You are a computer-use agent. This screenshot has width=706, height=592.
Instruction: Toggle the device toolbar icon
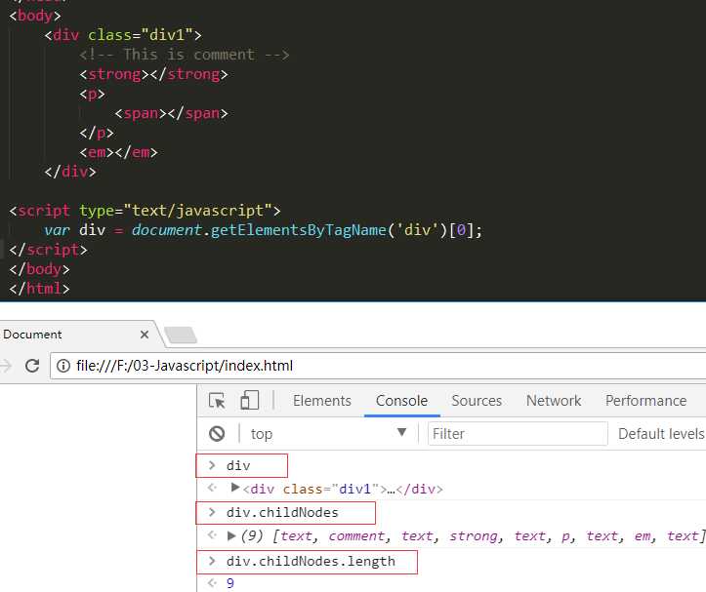tap(249, 400)
